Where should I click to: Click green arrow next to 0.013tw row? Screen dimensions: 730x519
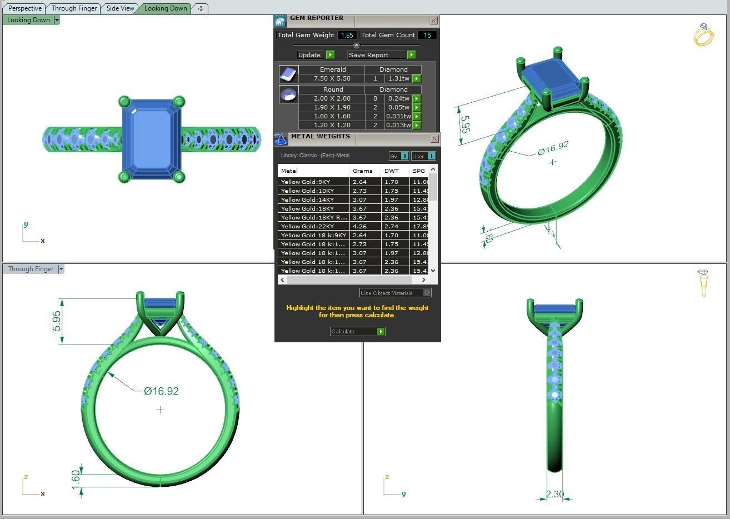[417, 126]
